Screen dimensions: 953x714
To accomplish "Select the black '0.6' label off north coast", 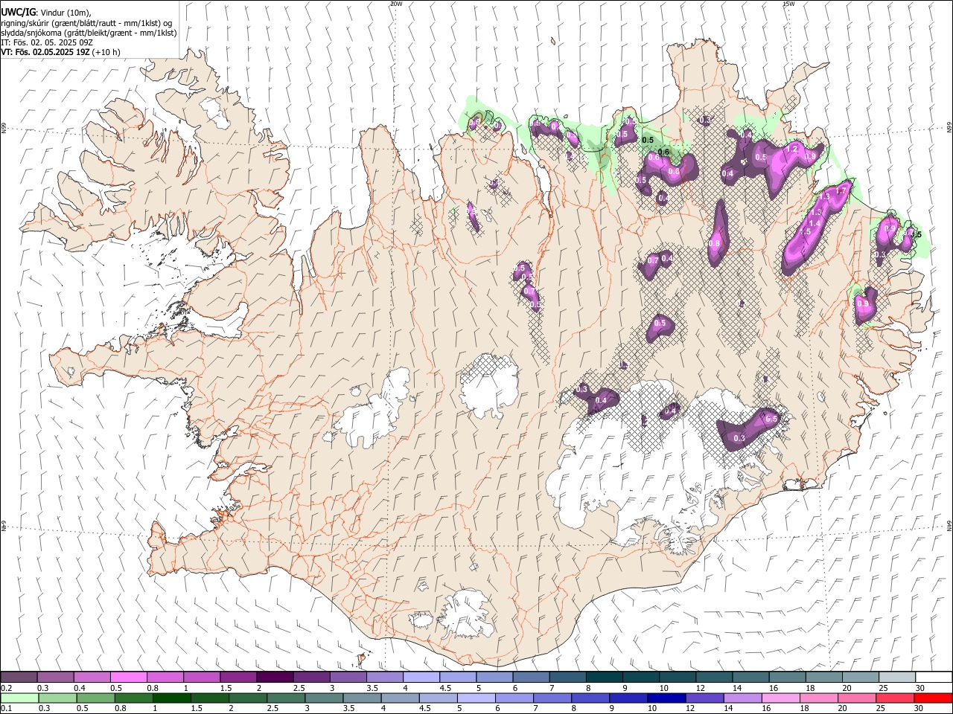I will (x=664, y=152).
